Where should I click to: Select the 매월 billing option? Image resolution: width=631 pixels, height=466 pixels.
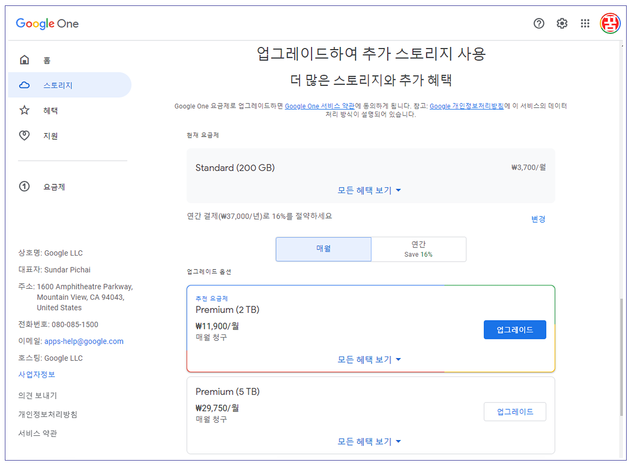click(x=323, y=249)
